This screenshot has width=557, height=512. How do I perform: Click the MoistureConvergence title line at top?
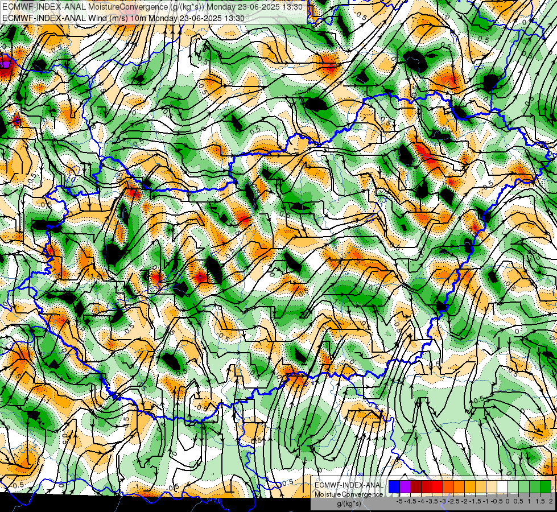click(x=152, y=7)
